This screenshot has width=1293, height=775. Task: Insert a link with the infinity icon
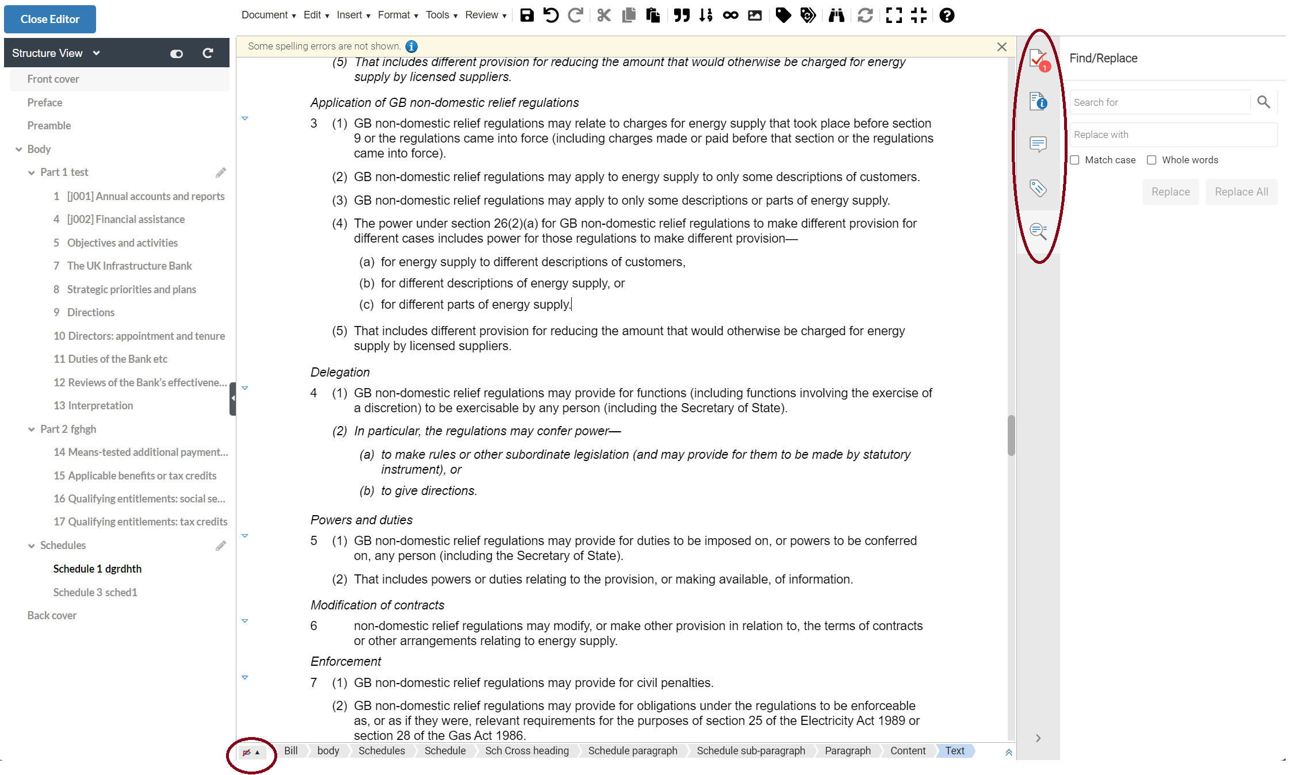pyautogui.click(x=730, y=16)
